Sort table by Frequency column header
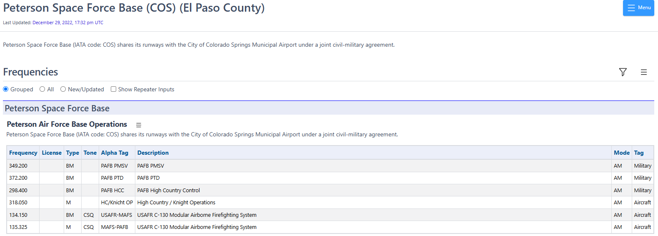 click(23, 153)
